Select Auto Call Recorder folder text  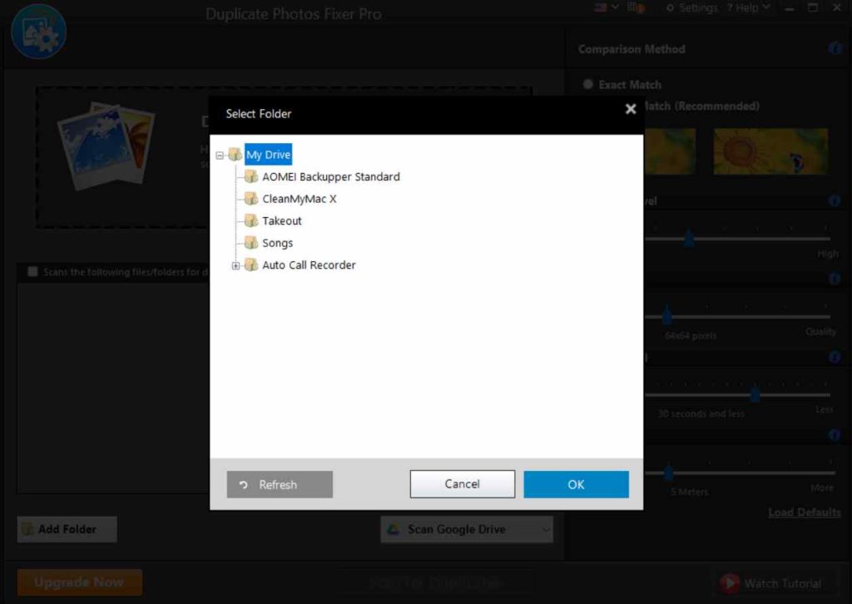click(309, 265)
